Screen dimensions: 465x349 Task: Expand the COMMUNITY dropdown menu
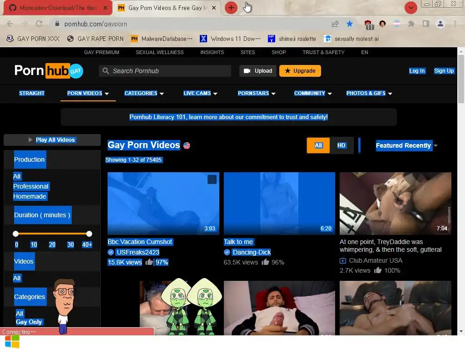[313, 93]
